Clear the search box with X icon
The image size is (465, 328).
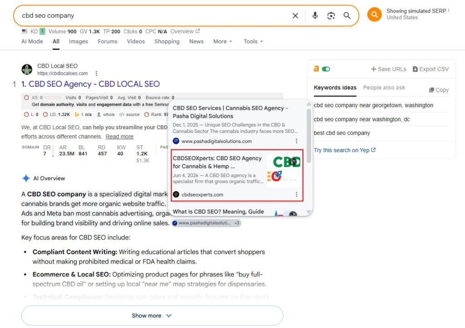click(x=295, y=16)
